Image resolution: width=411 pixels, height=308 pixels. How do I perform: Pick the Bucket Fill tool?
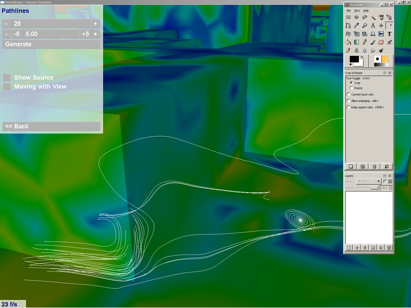click(348, 42)
